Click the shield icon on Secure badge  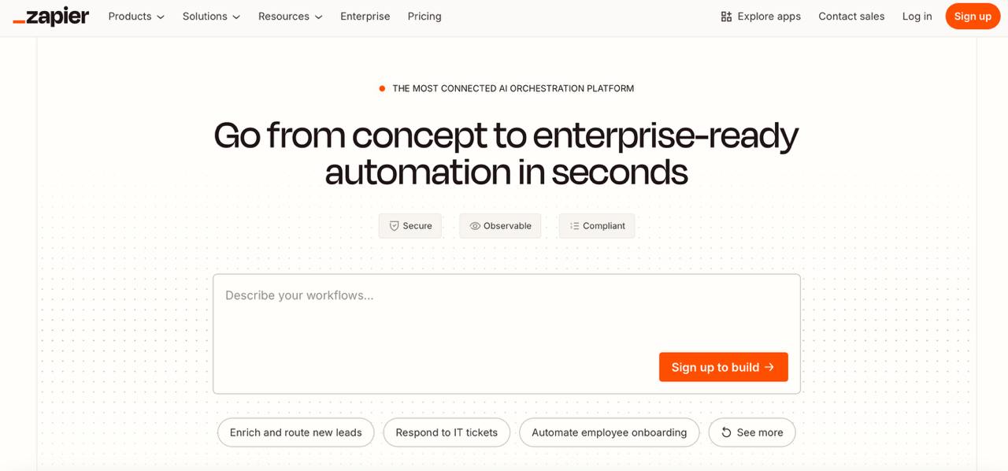click(x=395, y=226)
